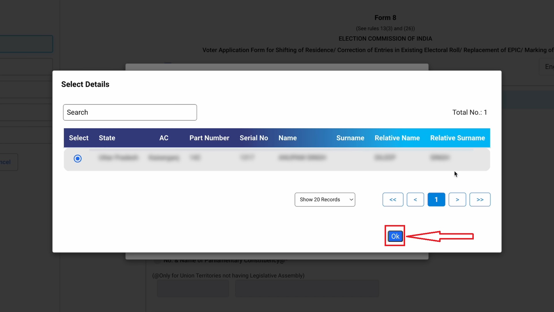The height and width of the screenshot is (312, 554).
Task: Go to the previous page arrow
Action: pos(415,199)
